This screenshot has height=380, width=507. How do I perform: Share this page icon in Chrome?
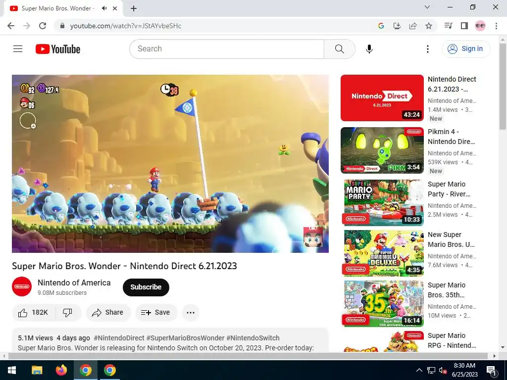click(413, 26)
